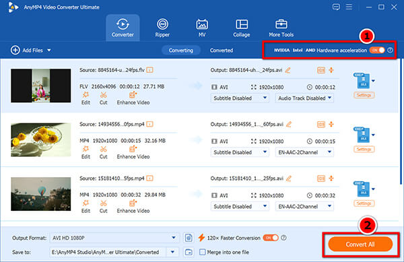Image resolution: width=404 pixels, height=262 pixels.
Task: Open metadata editor icon for second output
Action: click(x=321, y=124)
